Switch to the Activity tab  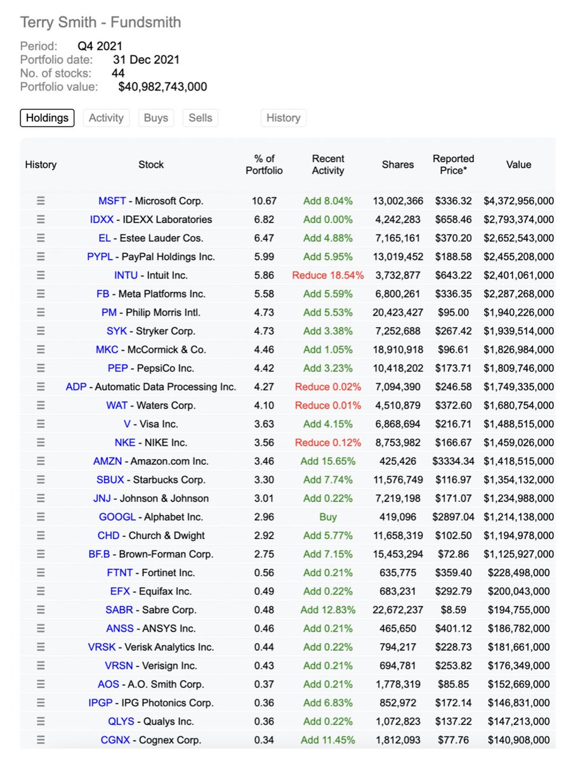[106, 118]
